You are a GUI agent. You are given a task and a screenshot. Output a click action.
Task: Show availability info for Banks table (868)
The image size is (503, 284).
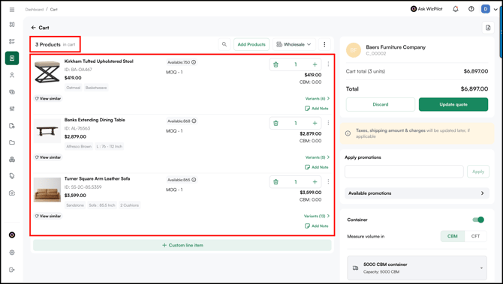click(x=194, y=121)
